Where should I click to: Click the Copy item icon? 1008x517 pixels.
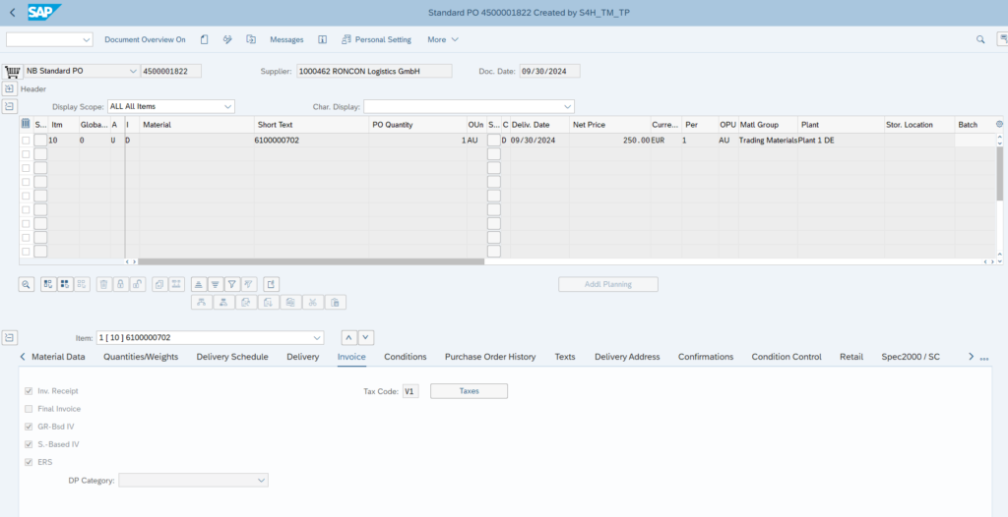pyautogui.click(x=160, y=284)
